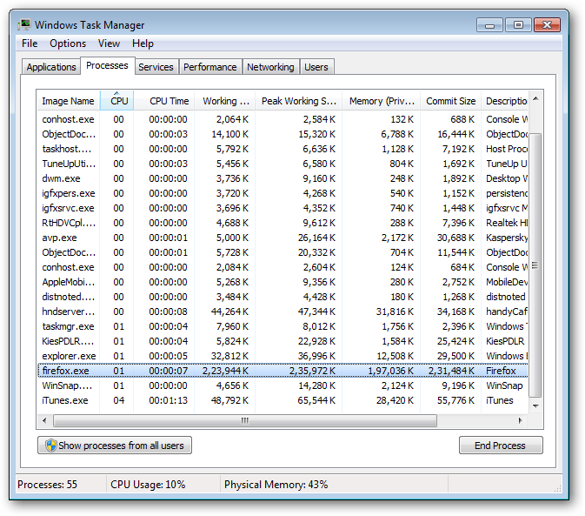Select the AppleMobi process row

283,282
